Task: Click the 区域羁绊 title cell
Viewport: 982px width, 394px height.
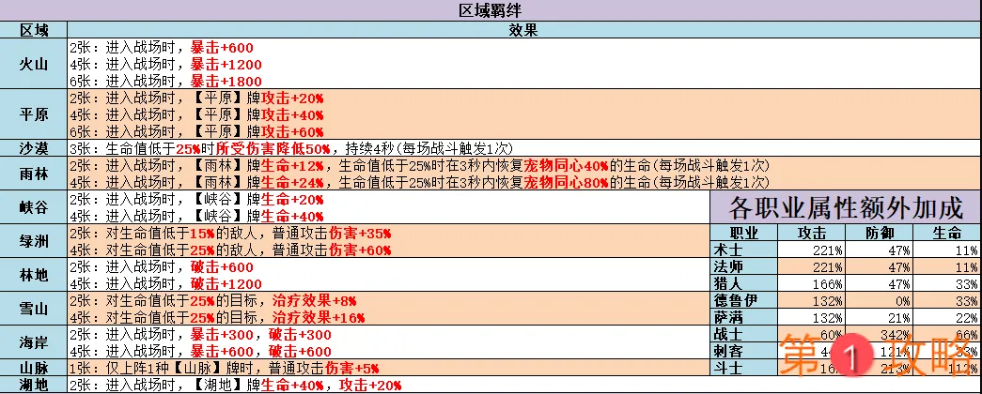Action: [x=491, y=10]
